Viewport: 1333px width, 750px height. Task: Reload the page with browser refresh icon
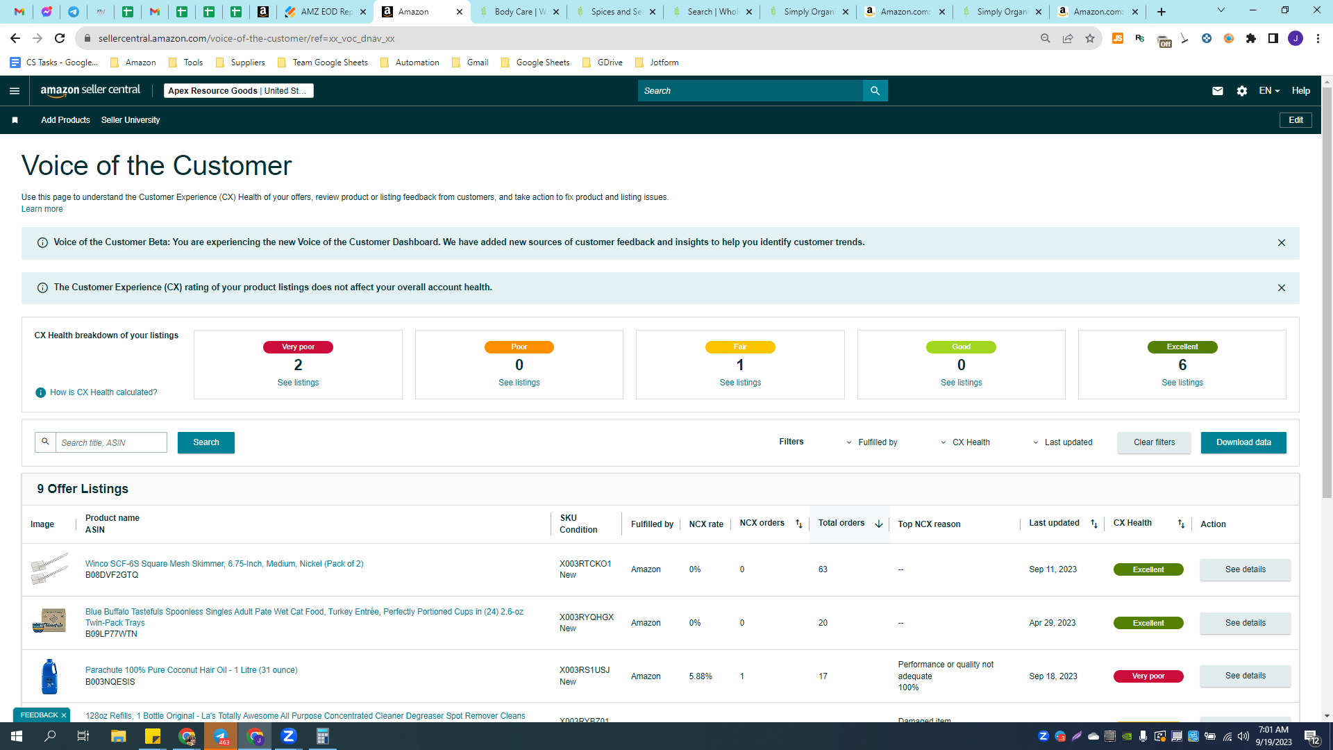60,38
